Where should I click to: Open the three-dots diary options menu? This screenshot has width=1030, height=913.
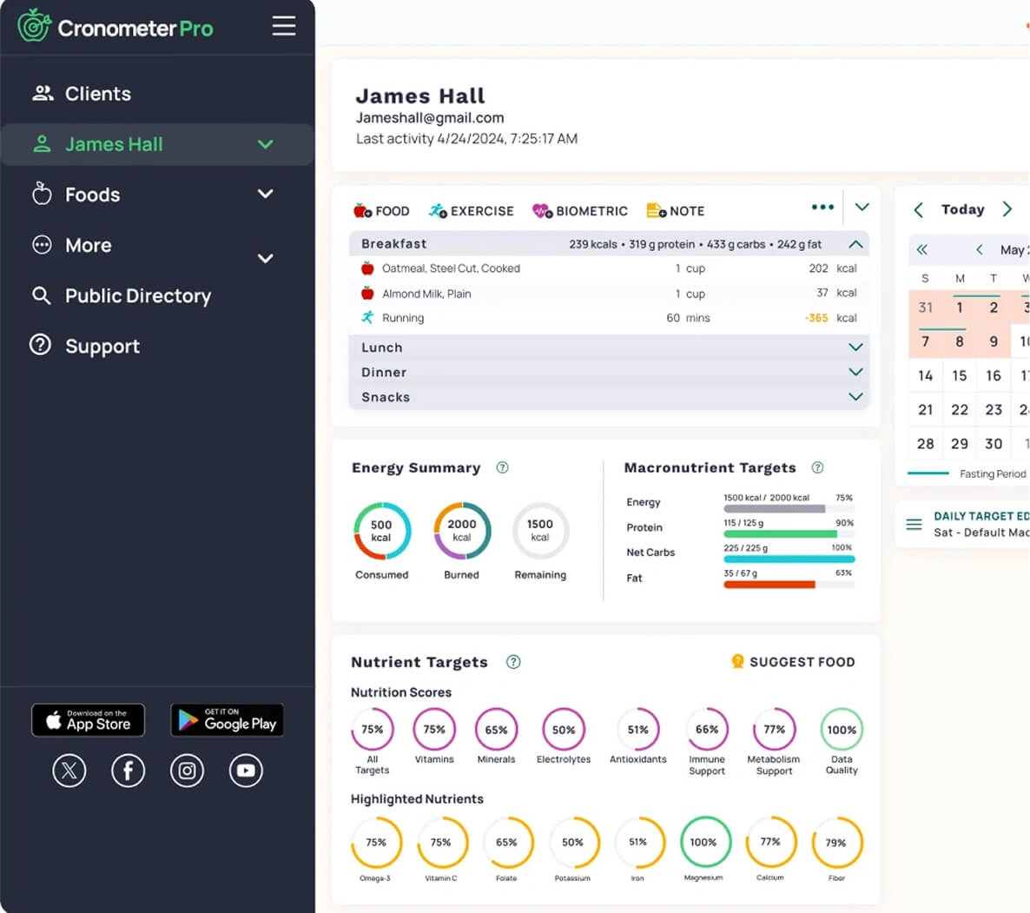822,207
